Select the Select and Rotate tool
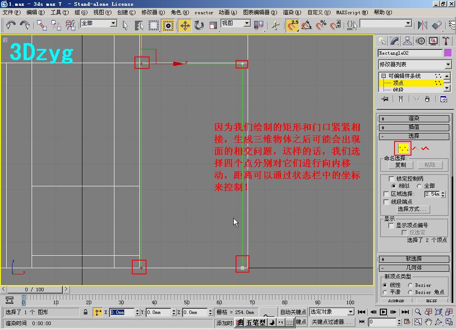 coord(199,25)
